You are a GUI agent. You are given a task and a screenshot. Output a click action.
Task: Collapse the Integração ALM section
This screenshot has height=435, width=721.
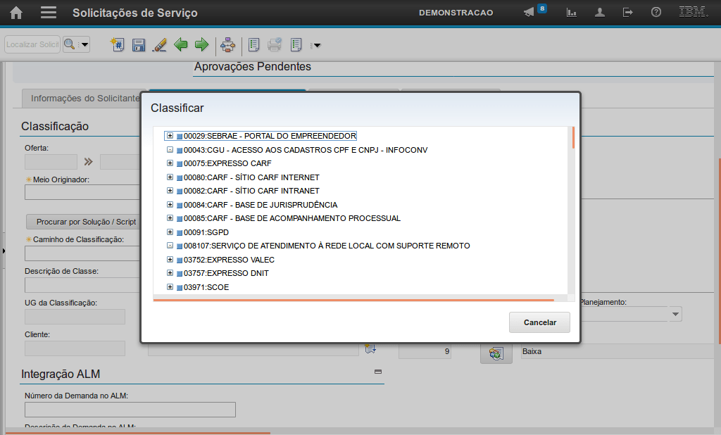pyautogui.click(x=378, y=372)
